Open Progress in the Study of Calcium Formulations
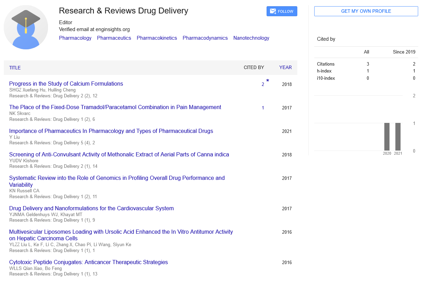423x281 pixels. click(66, 84)
